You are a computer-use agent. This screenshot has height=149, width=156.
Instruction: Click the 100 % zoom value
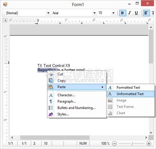[x=105, y=144]
